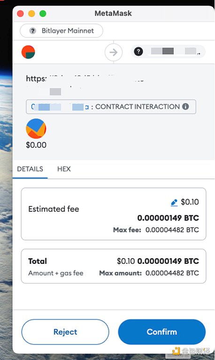Click the contract interaction info icon
Screen dimensions: 215x360
pyautogui.click(x=185, y=106)
